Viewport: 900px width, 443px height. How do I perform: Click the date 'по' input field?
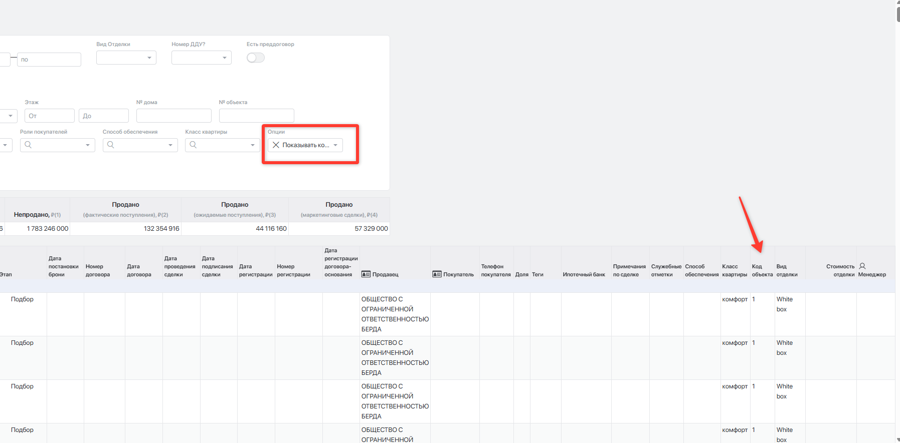pos(49,60)
